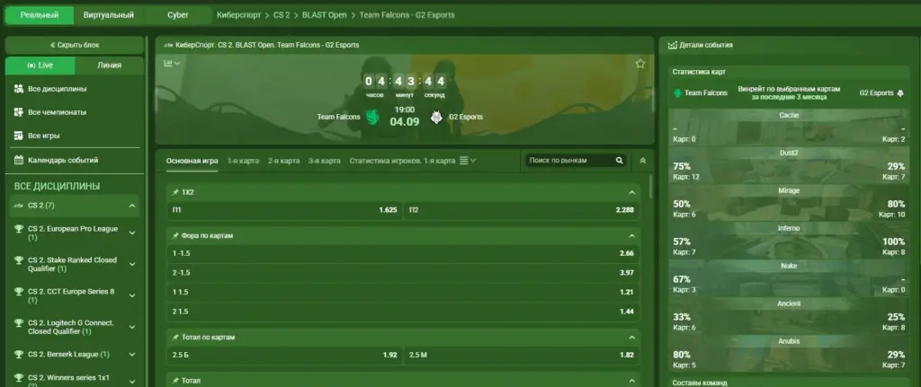Collapse the 1X2 market section
Viewport: 921px width, 387px height.
pyautogui.click(x=632, y=192)
